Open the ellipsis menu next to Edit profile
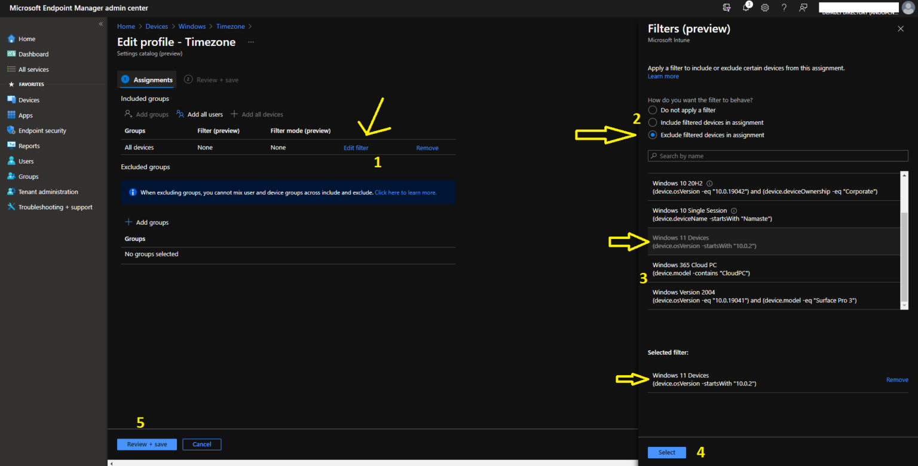The image size is (918, 466). pos(251,42)
